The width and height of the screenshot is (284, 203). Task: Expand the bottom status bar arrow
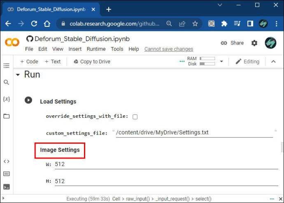3,198
